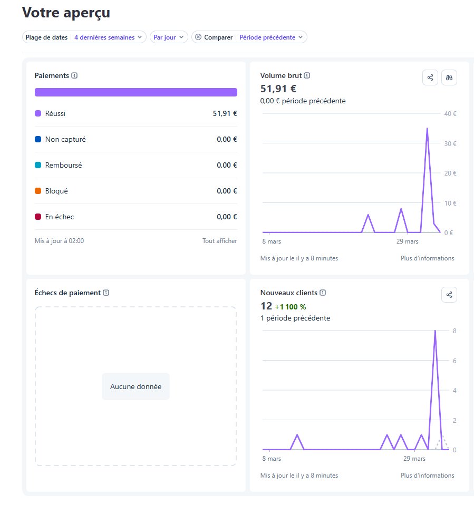The image size is (474, 514).
Task: Click the Nouveaux clients info icon
Action: pyautogui.click(x=323, y=293)
